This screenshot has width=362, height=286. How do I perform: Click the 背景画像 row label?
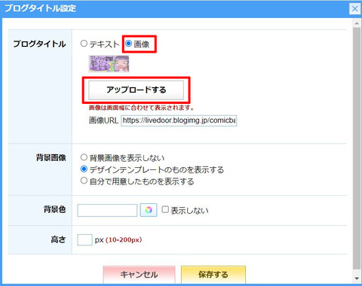point(51,158)
